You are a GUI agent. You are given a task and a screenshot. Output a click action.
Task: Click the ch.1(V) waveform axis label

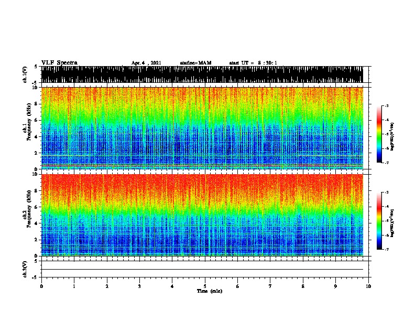25,74
